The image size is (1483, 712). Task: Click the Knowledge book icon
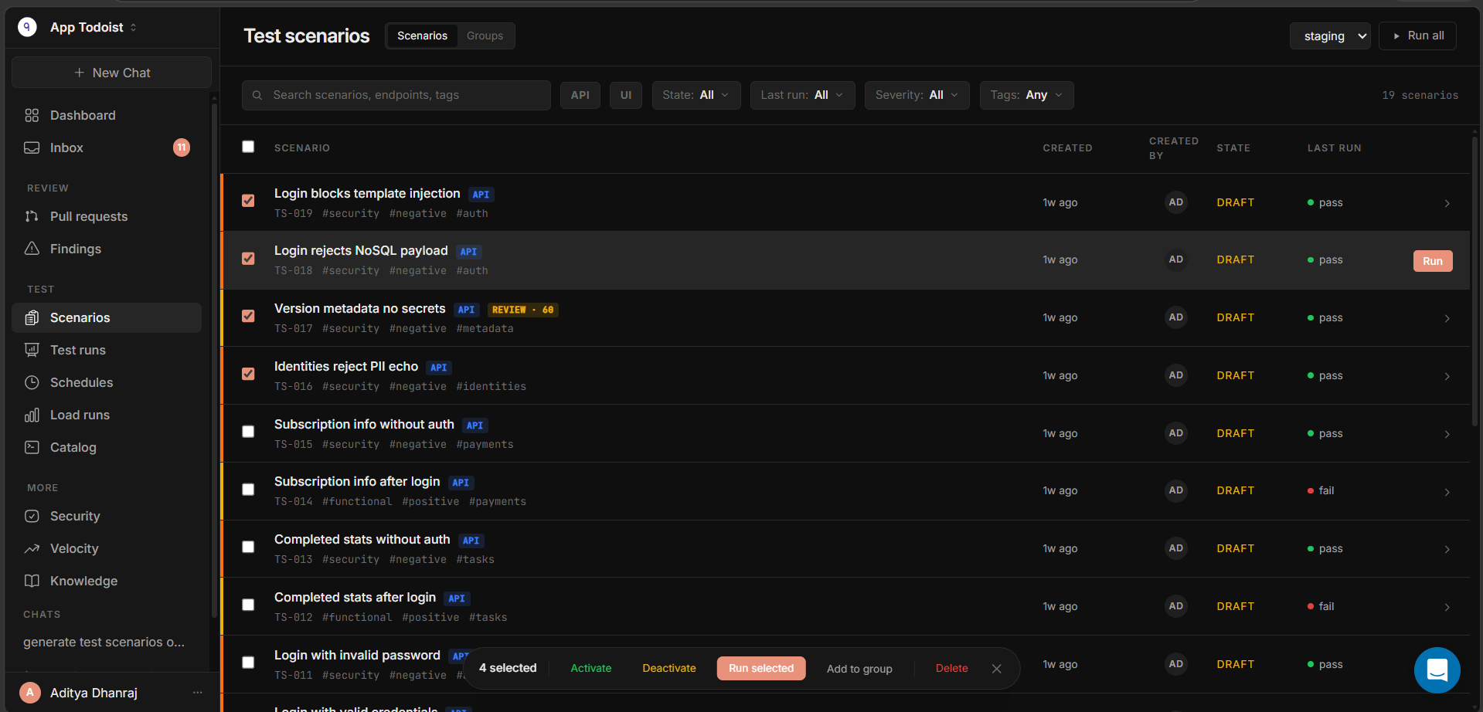tap(32, 581)
